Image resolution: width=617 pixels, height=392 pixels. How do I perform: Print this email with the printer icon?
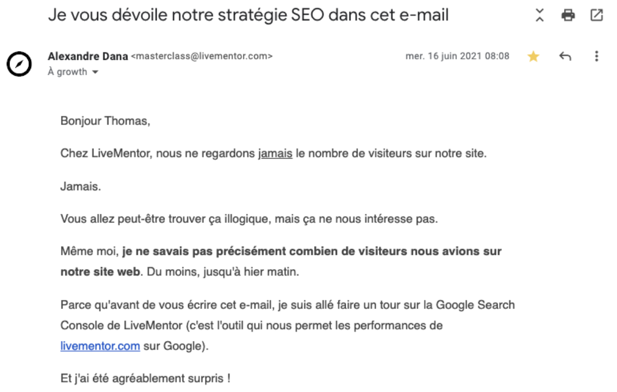[568, 16]
